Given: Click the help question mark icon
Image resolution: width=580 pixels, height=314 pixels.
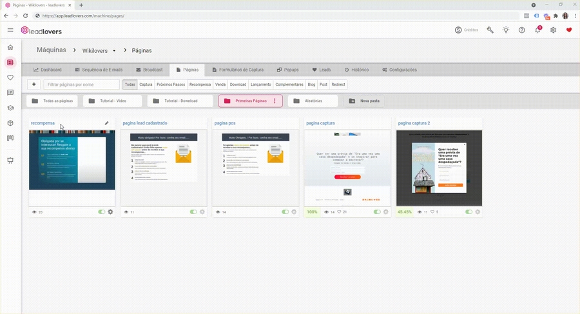Looking at the screenshot, I should 522,30.
